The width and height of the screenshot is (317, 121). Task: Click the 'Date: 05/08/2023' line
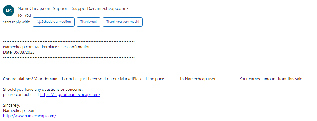[x=19, y=52]
